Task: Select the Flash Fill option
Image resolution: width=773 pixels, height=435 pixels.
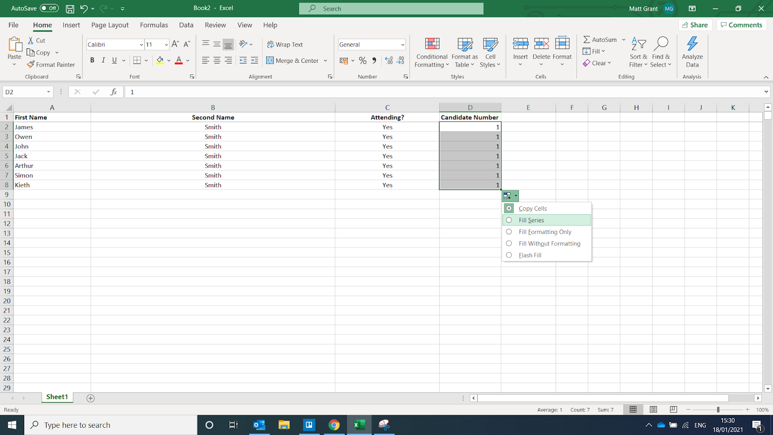Action: [547, 255]
